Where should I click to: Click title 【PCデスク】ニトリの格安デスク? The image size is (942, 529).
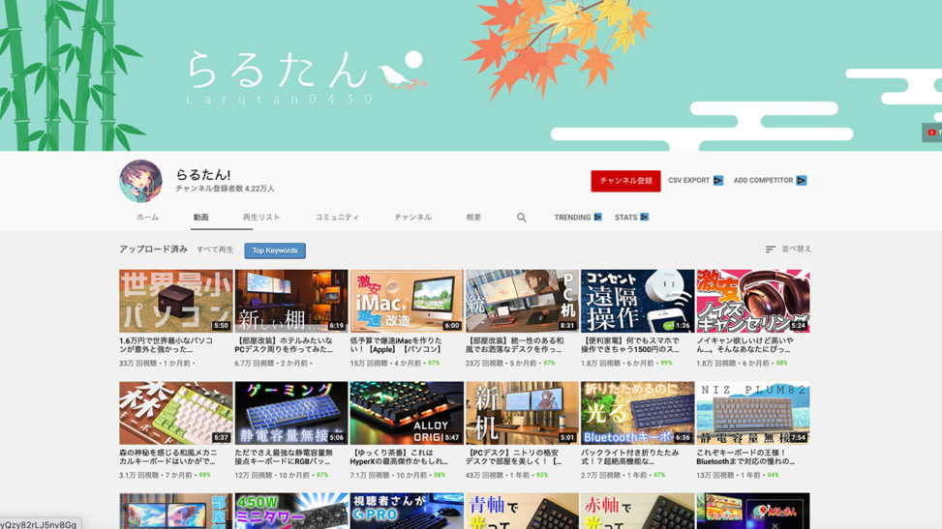(x=514, y=456)
